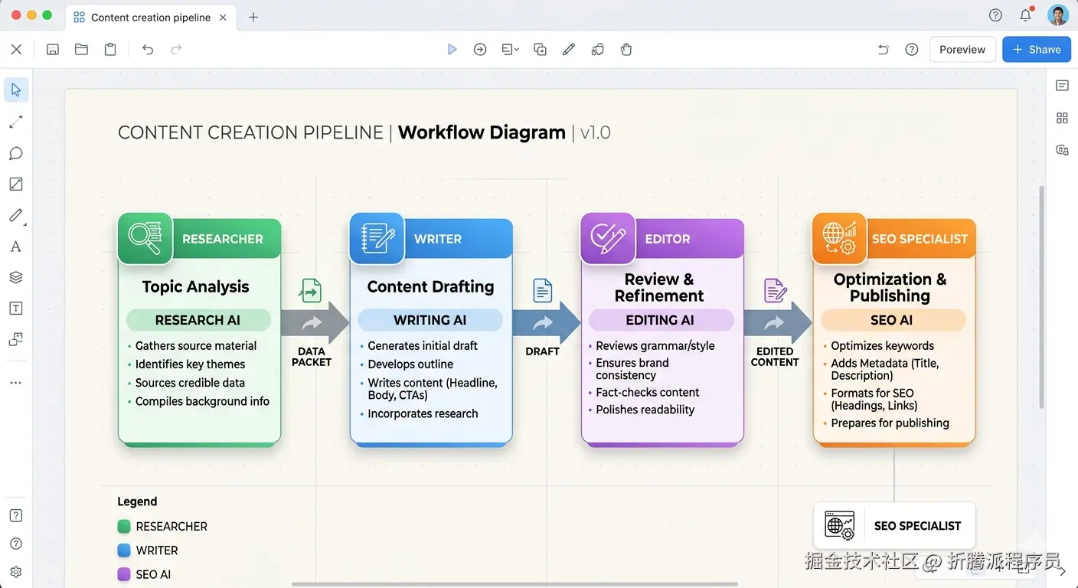Image resolution: width=1078 pixels, height=588 pixels.
Task: Click the circled arrow icon in toolbar
Action: [480, 50]
